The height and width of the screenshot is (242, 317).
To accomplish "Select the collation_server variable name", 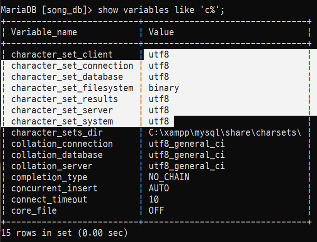I will point(51,166).
